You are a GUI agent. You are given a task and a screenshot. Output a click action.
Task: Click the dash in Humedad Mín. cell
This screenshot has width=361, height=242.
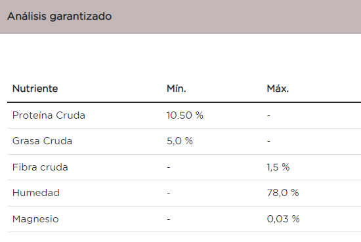169,193
